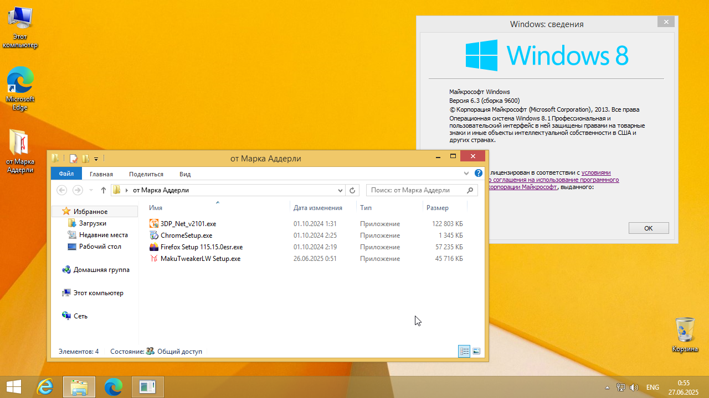Open the Вид ribbon tab
Screen dimensions: 709x398
pos(185,174)
